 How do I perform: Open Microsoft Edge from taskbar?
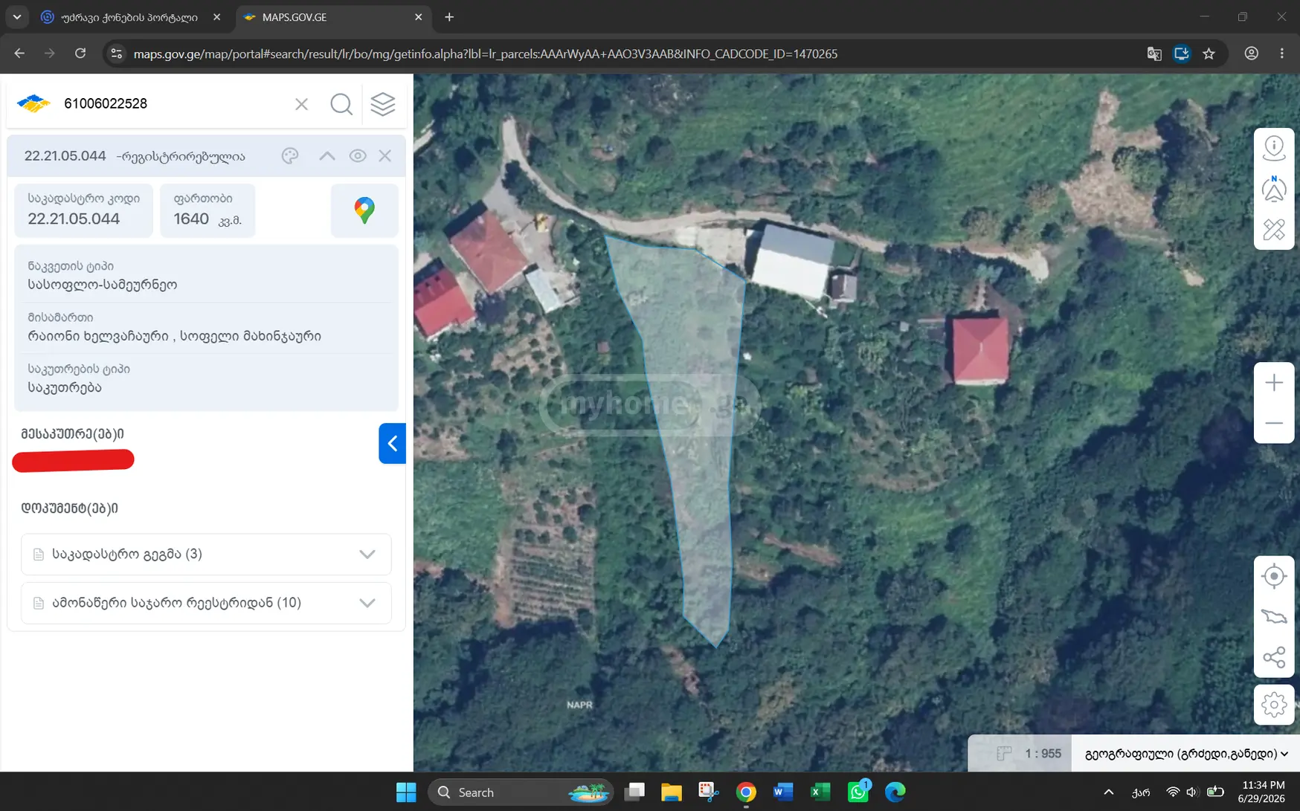[895, 792]
